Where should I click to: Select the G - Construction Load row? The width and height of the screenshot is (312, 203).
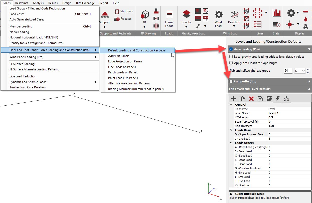pyautogui.click(x=270, y=168)
